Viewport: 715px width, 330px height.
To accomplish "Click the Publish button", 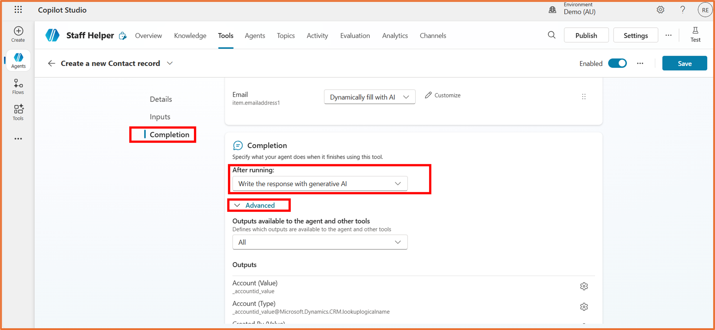I will [x=586, y=35].
